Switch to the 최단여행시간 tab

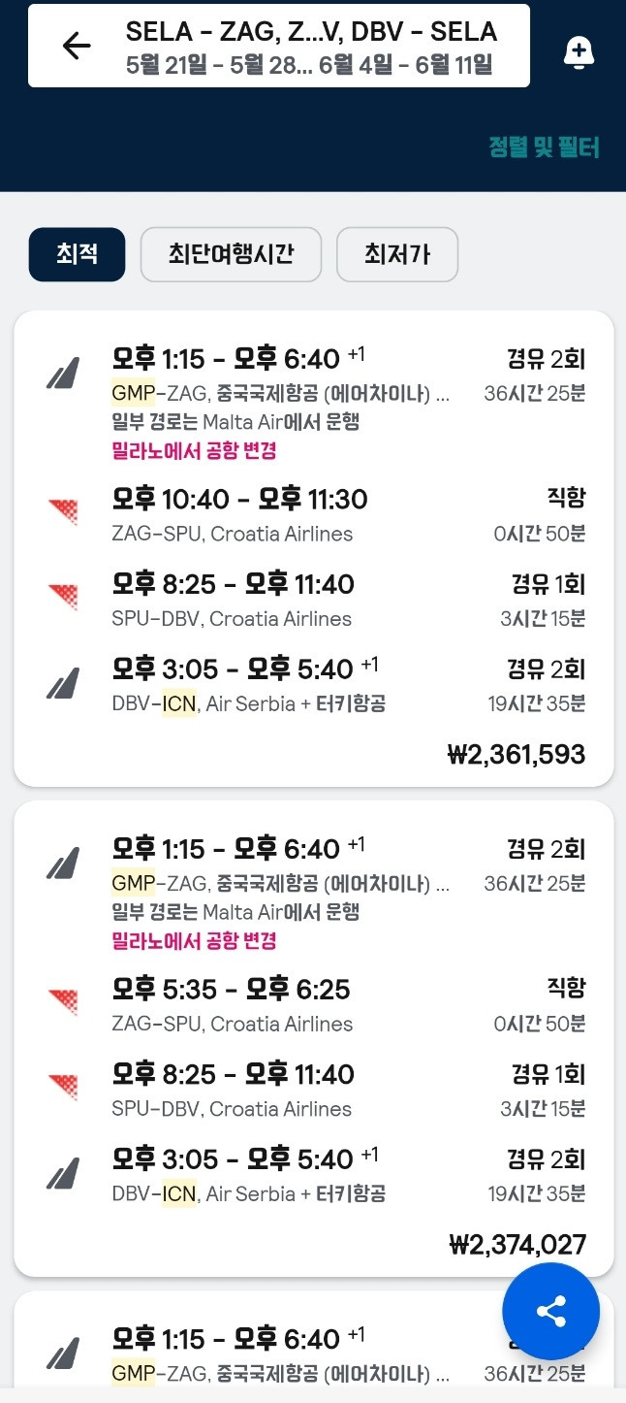231,254
